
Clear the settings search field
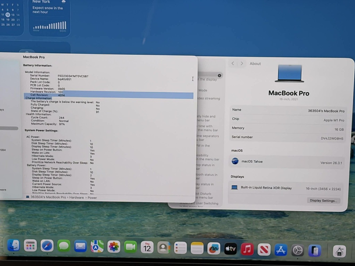point(219,76)
